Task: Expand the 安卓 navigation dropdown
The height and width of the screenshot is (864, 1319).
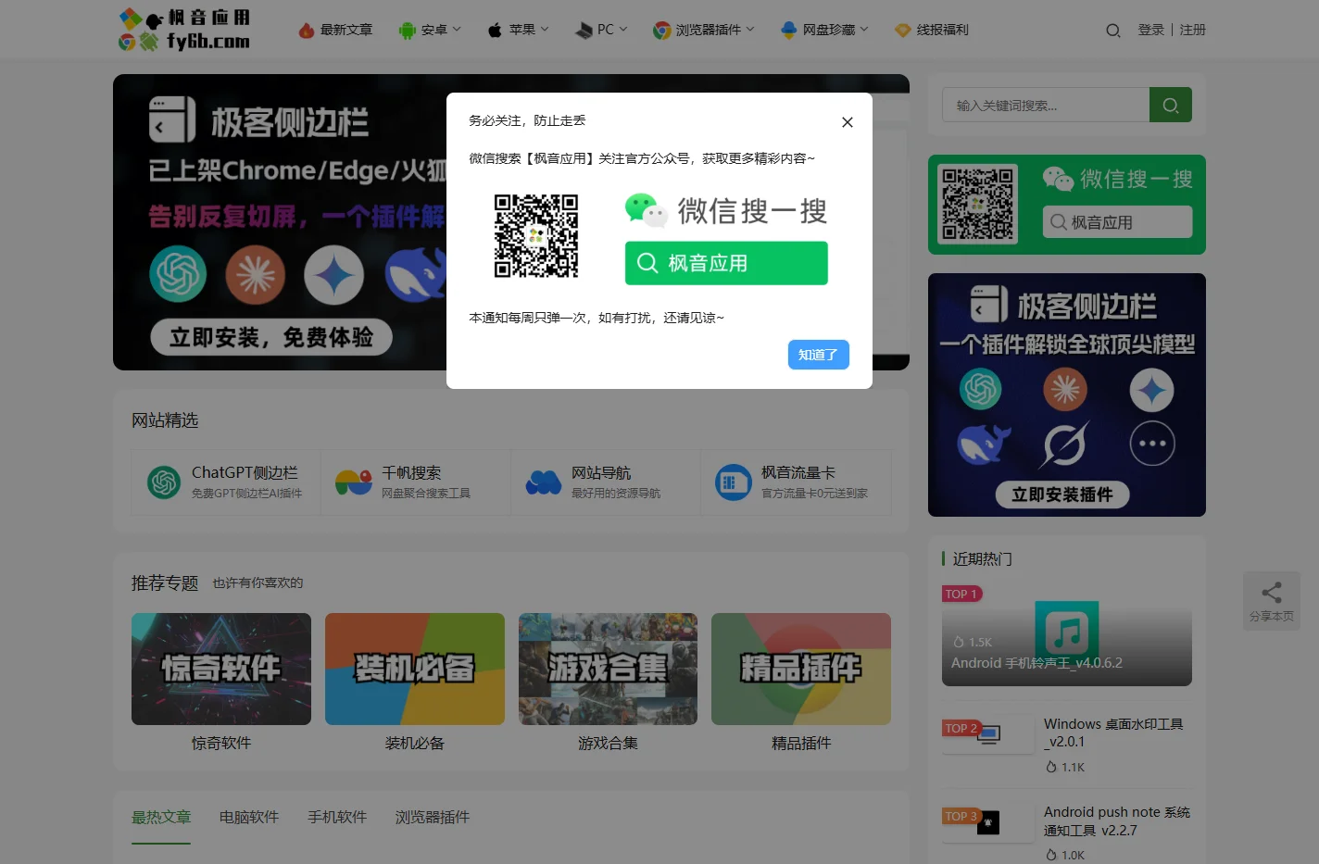Action: (429, 30)
